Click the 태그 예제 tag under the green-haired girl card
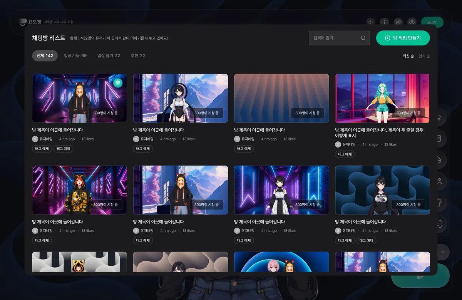The width and height of the screenshot is (462, 300). point(345,154)
